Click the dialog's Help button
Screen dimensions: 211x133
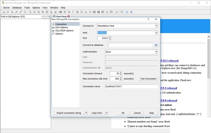[151, 113]
